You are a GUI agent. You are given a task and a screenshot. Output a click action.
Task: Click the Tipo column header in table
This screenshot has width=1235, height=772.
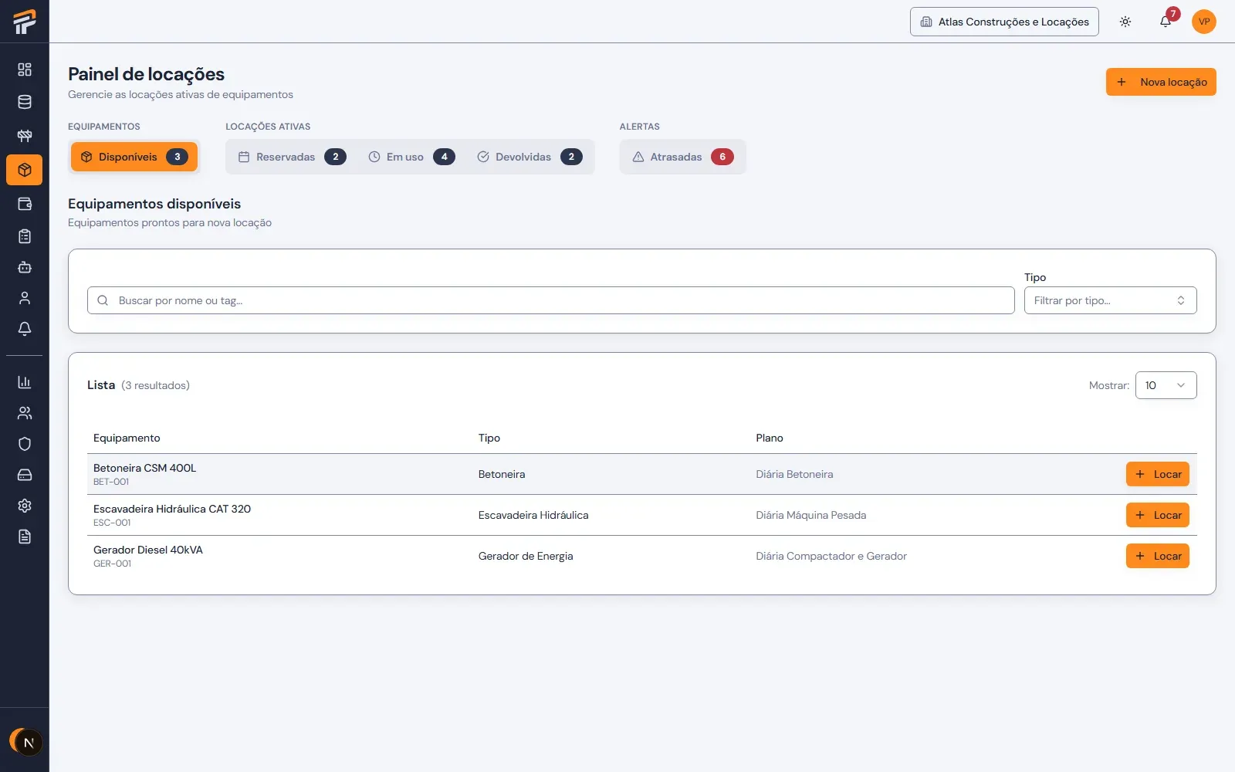tap(489, 438)
